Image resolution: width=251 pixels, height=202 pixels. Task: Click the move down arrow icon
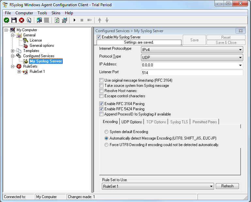107,20
